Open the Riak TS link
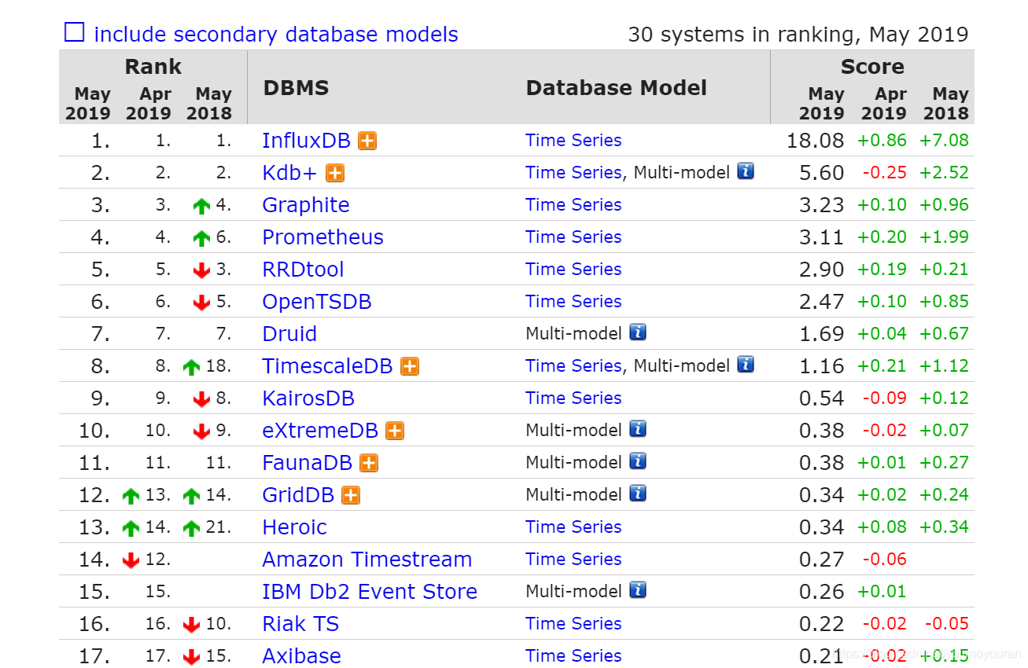The image size is (1028, 668). pos(300,624)
